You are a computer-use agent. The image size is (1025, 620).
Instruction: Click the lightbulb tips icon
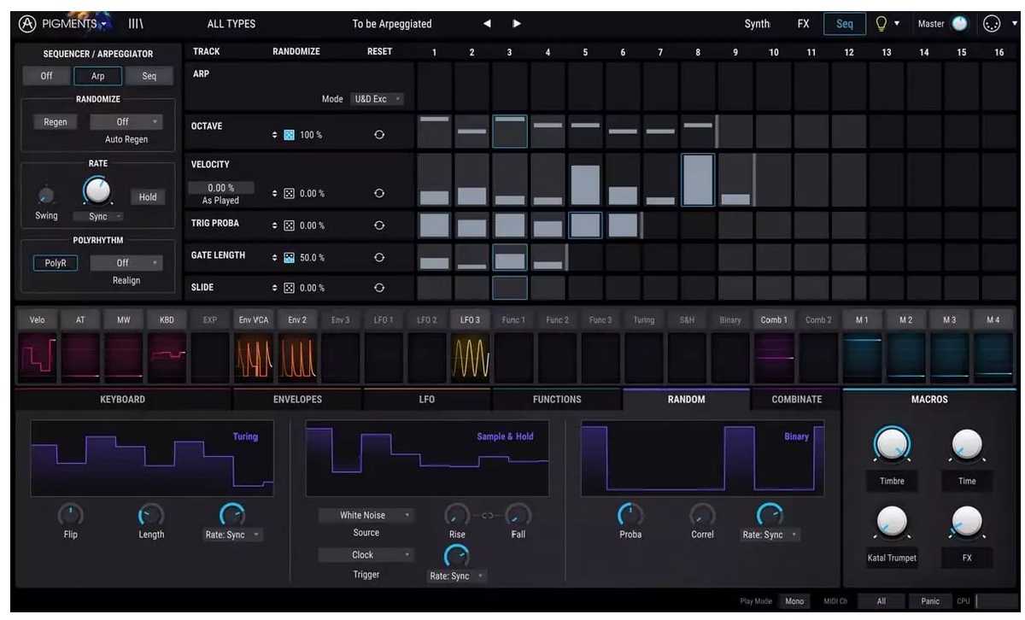click(881, 24)
